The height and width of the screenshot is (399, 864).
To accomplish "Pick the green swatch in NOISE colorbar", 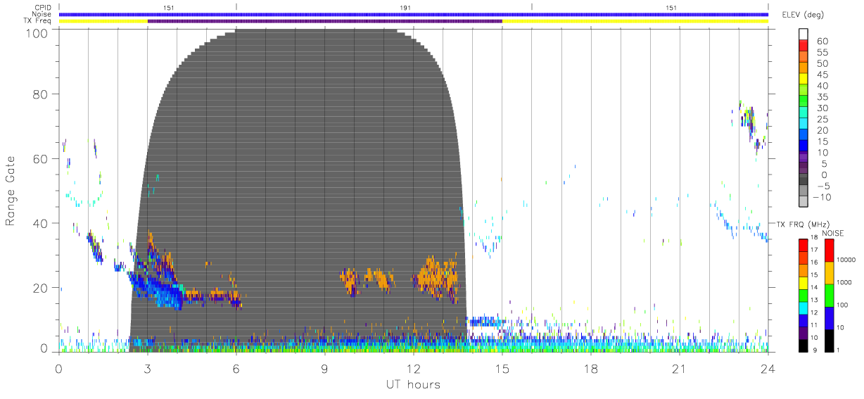I will (830, 295).
